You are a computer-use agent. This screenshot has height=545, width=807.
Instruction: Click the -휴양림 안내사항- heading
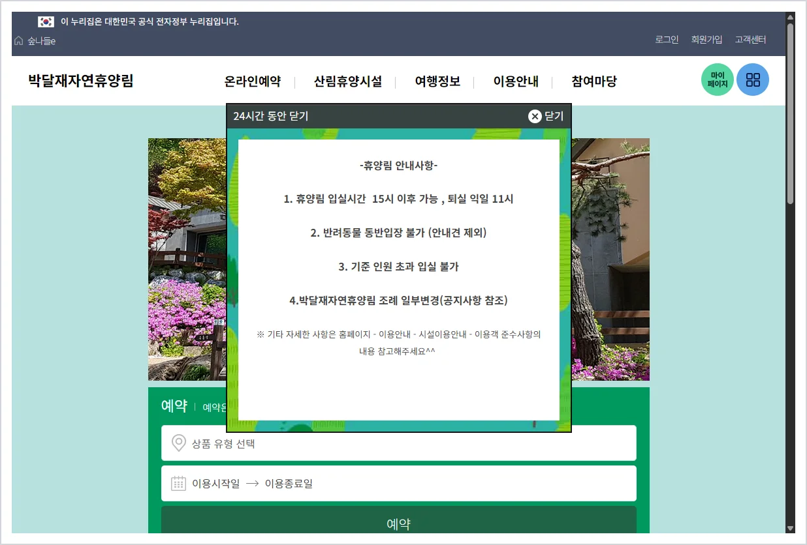[x=399, y=166]
